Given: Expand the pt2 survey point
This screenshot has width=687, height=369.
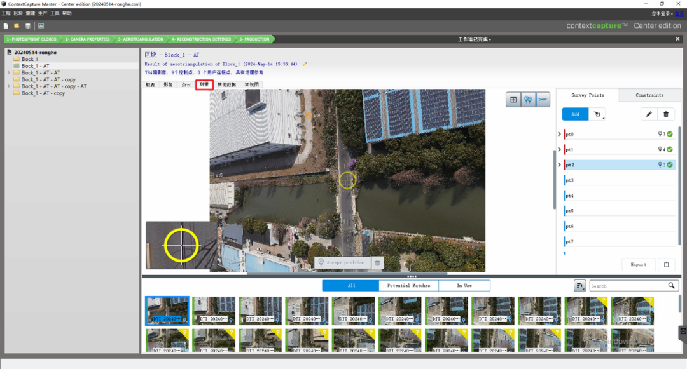Looking at the screenshot, I should pyautogui.click(x=560, y=165).
